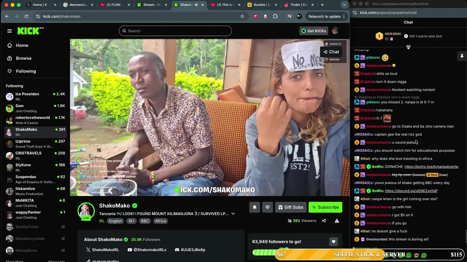This screenshot has height=262, width=467.
Task: Select the BBC tag
Action: (145, 221)
